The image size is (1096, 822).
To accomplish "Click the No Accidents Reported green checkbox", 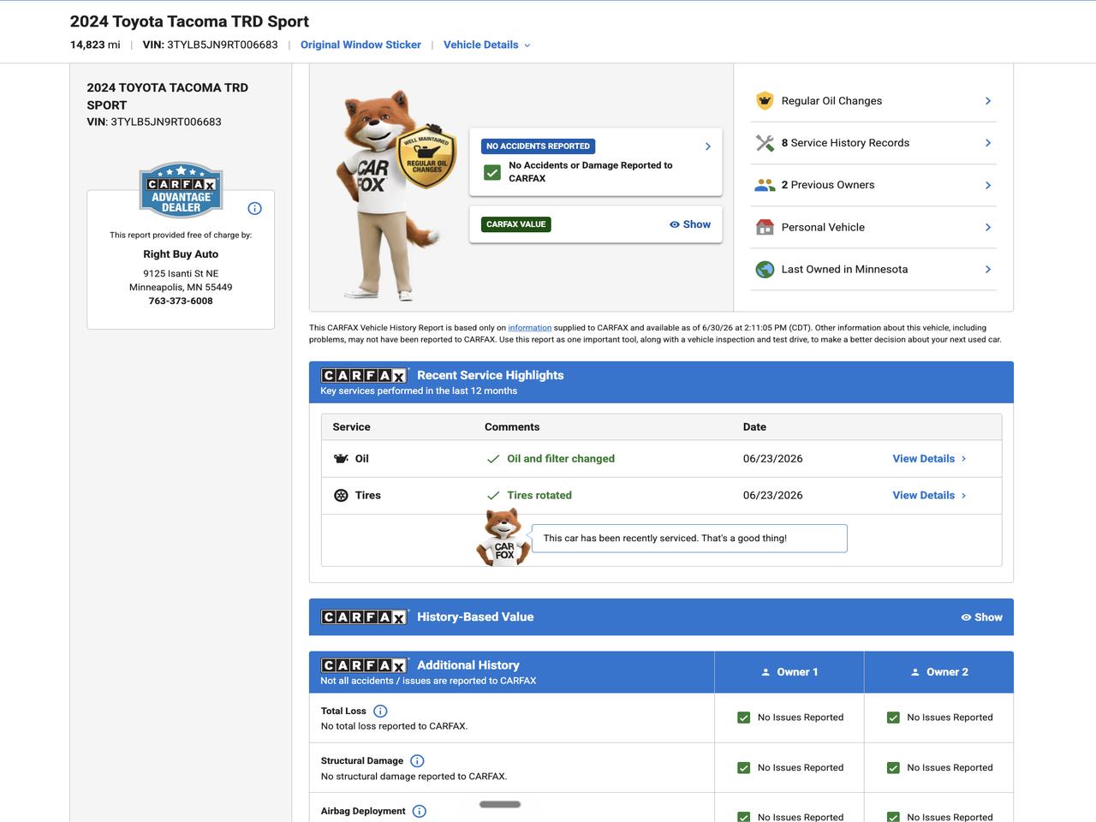I will coord(492,172).
